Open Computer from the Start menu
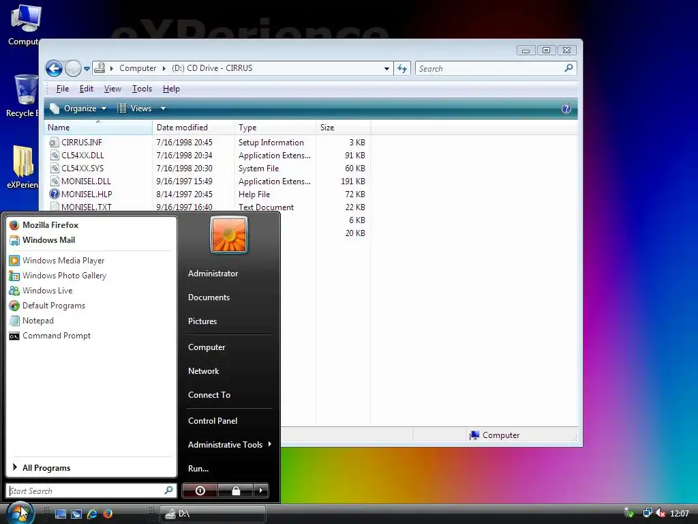 tap(207, 347)
